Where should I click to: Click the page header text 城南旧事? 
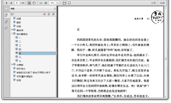[139, 19]
